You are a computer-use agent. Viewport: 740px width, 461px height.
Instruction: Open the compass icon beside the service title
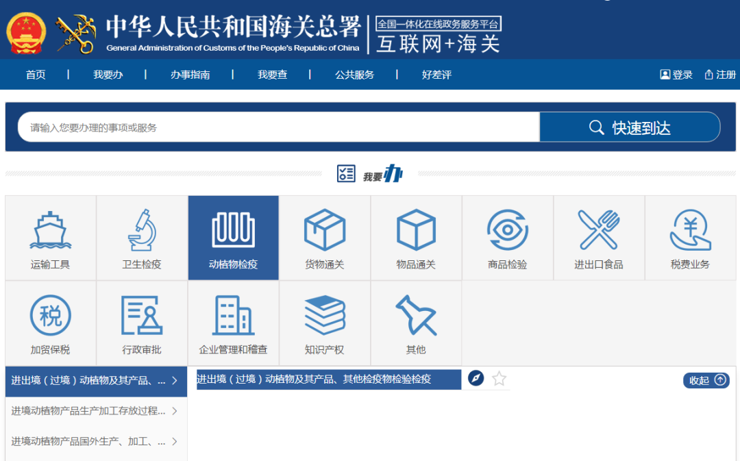click(x=476, y=377)
